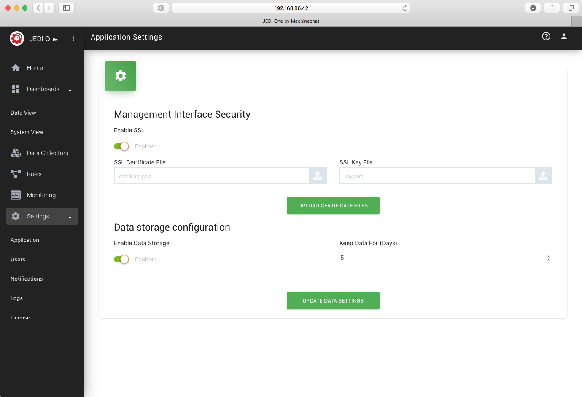The image size is (582, 397).
Task: Open the JEDI One three-dot menu
Action: 73,39
